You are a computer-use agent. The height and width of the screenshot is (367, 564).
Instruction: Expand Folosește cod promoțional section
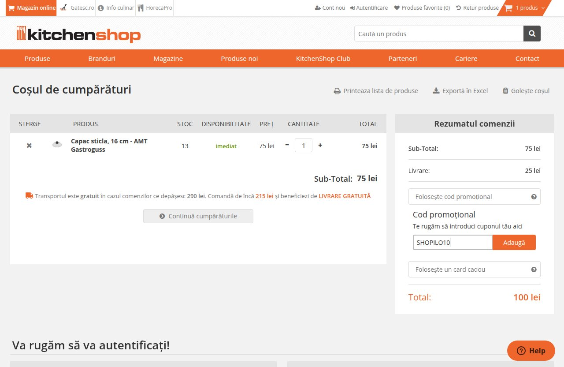coord(475,197)
